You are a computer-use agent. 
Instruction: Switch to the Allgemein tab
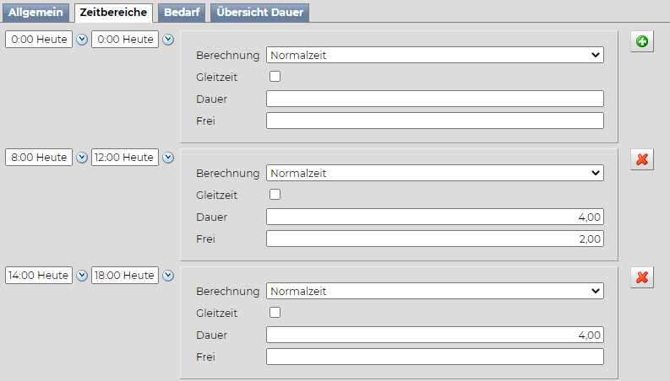tap(35, 13)
